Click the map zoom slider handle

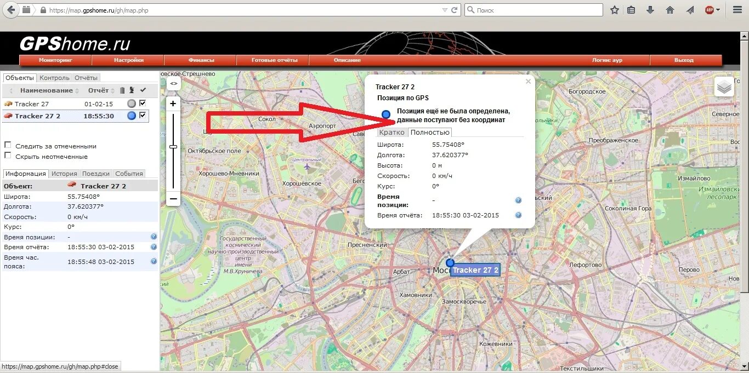click(173, 146)
